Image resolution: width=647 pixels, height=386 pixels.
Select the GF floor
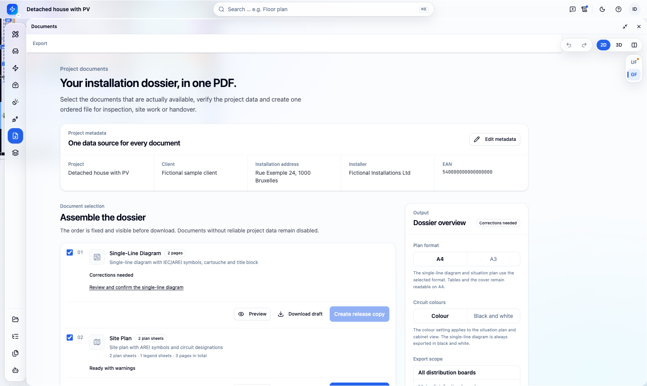coord(634,75)
